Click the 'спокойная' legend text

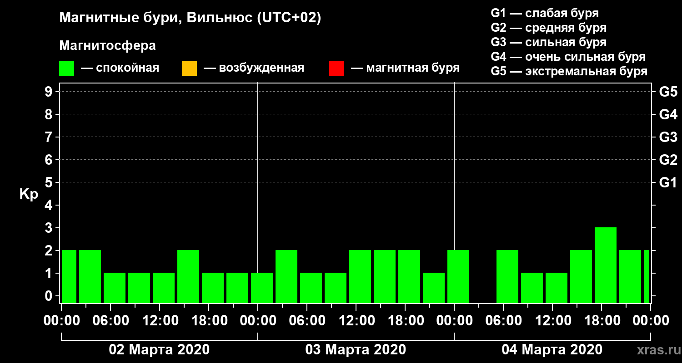tap(128, 68)
